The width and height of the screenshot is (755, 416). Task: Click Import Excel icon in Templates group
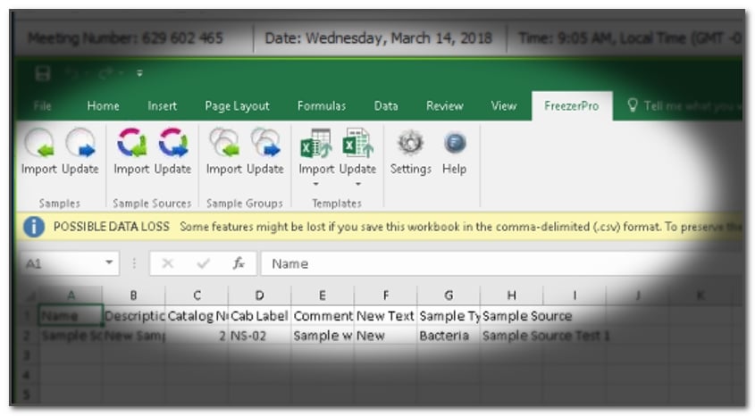click(316, 143)
